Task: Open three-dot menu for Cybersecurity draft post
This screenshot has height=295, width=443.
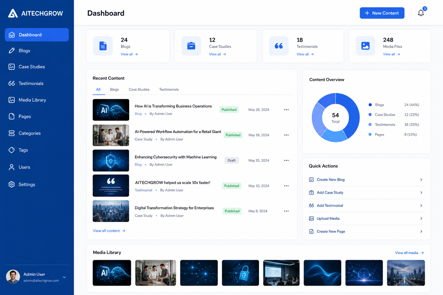Action: (x=286, y=160)
